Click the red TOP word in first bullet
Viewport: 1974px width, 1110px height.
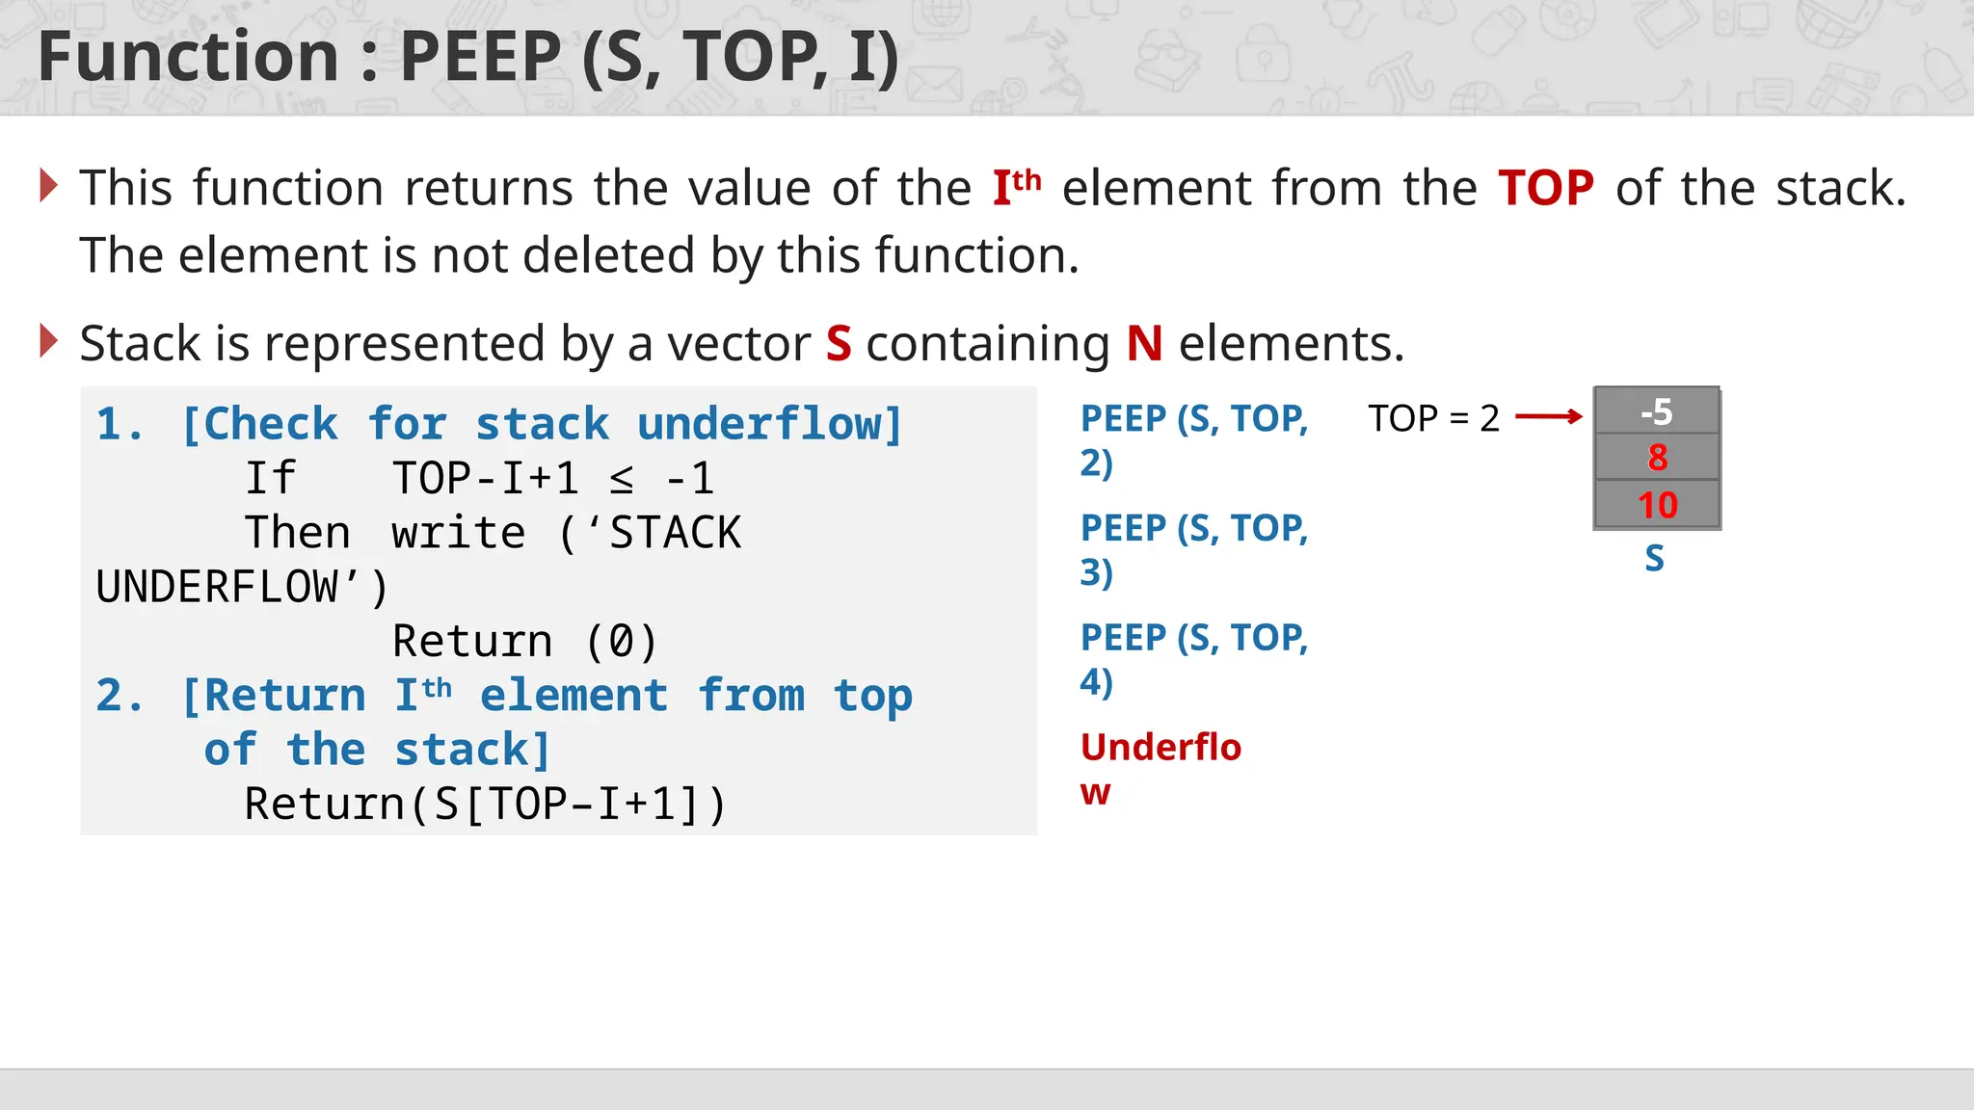coord(1545,187)
